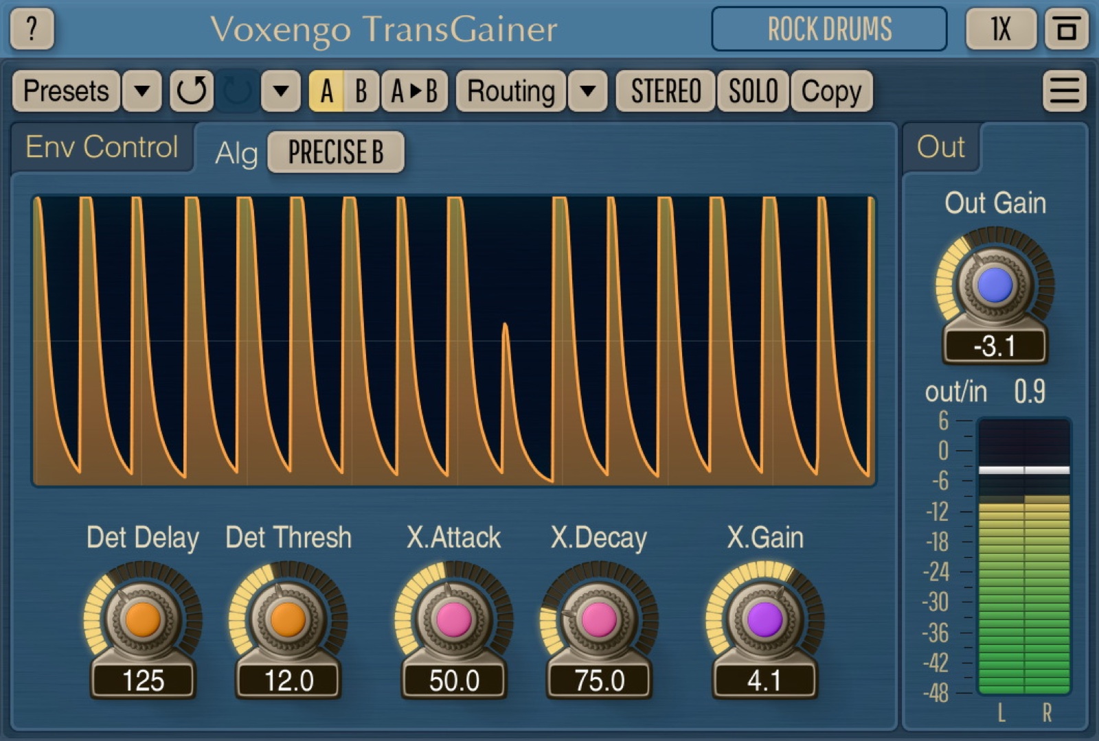Switch to state A
The width and height of the screenshot is (1099, 741).
click(326, 91)
